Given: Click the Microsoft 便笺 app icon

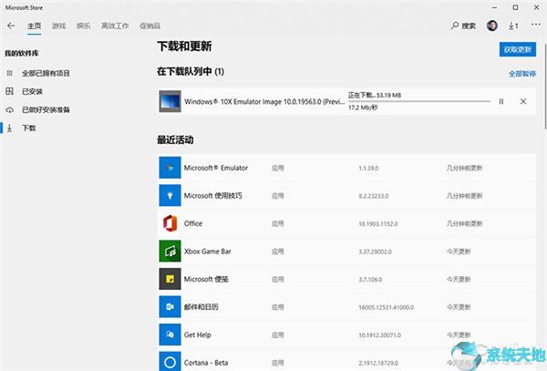Looking at the screenshot, I should tap(170, 279).
